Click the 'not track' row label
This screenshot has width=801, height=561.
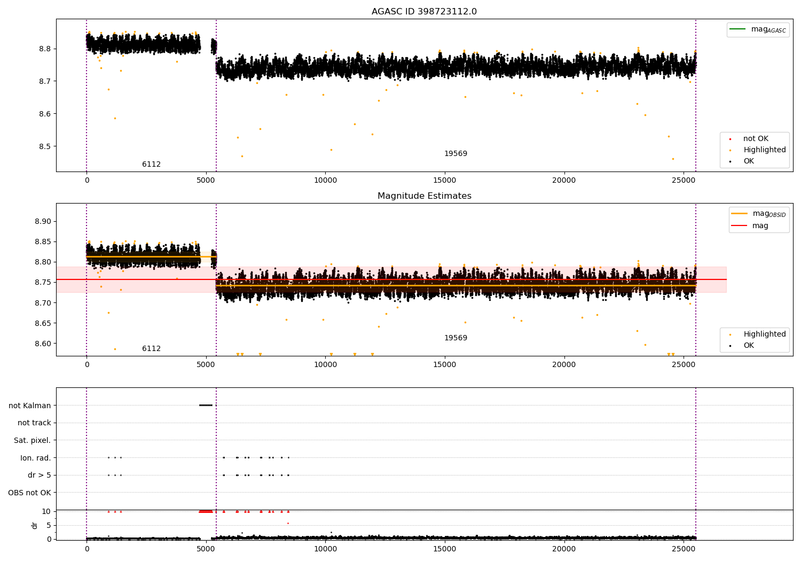pos(34,423)
